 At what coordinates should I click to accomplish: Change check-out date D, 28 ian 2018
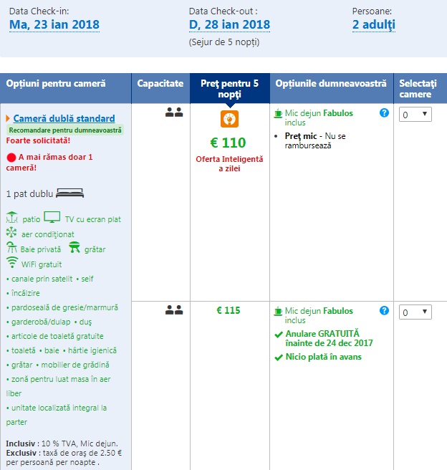pyautogui.click(x=229, y=25)
